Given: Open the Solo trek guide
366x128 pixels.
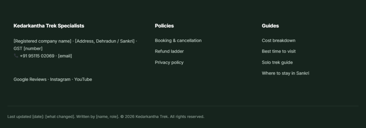Looking at the screenshot, I should click(x=277, y=62).
